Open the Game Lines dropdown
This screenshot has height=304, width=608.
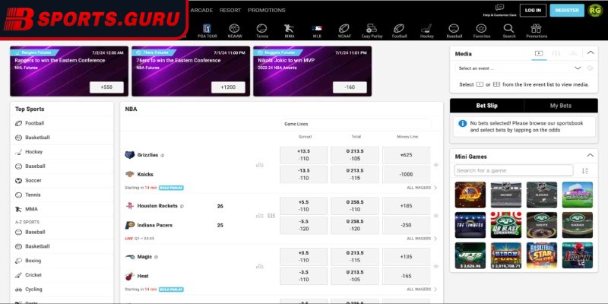(356, 124)
